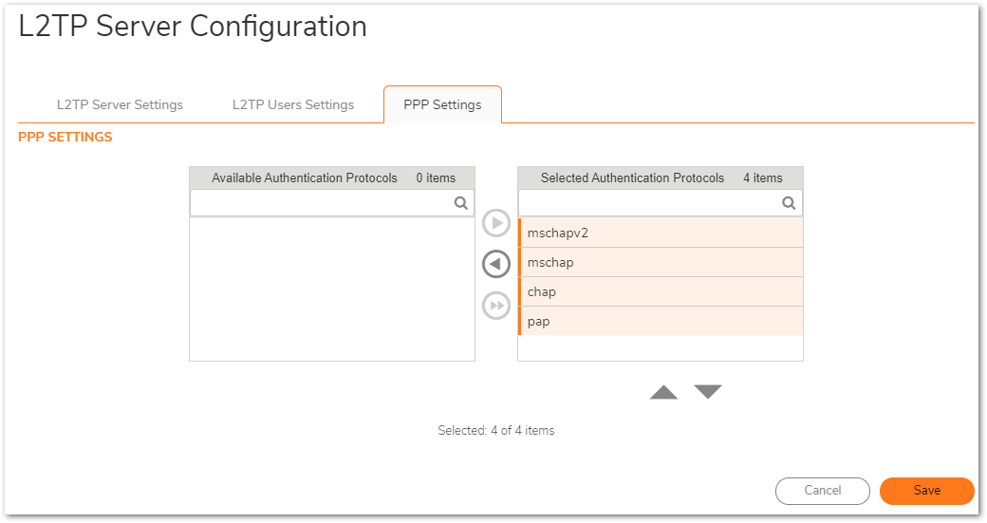Open the L2TP Users Settings tab
987x523 pixels.
coord(293,104)
